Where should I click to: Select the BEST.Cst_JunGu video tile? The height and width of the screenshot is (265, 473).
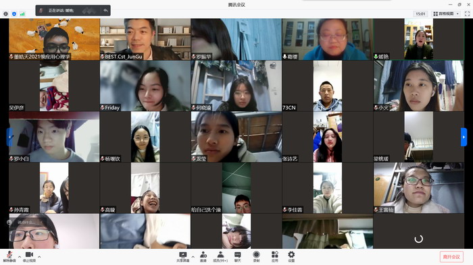tap(145, 39)
